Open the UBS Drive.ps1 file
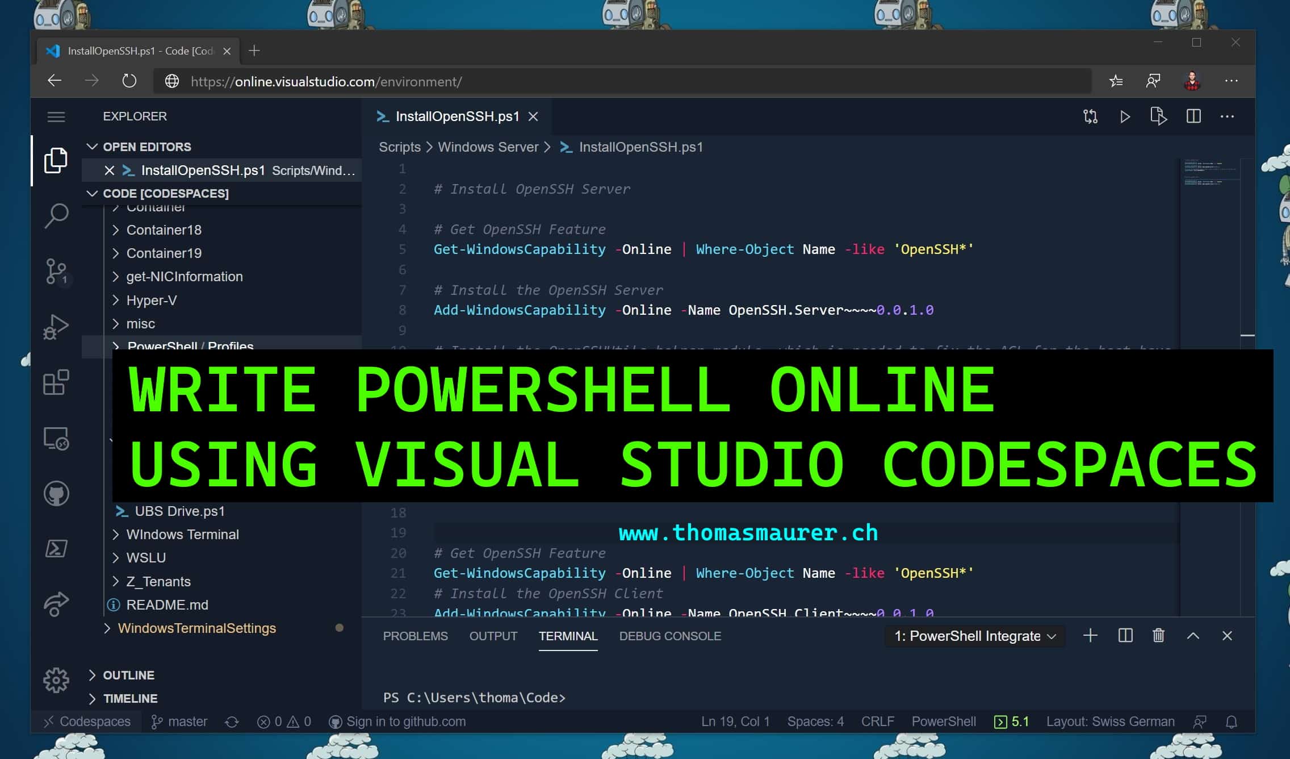Screen dimensions: 1290x759 (x=179, y=511)
